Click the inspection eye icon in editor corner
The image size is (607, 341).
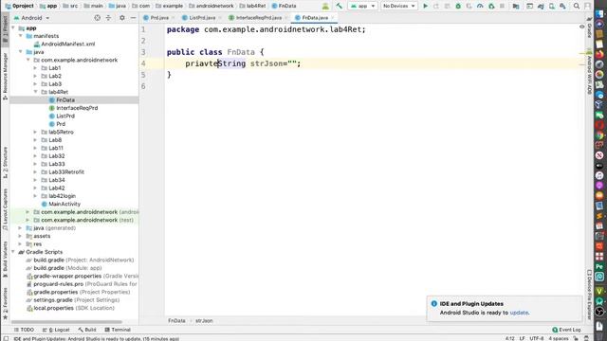tap(581, 27)
